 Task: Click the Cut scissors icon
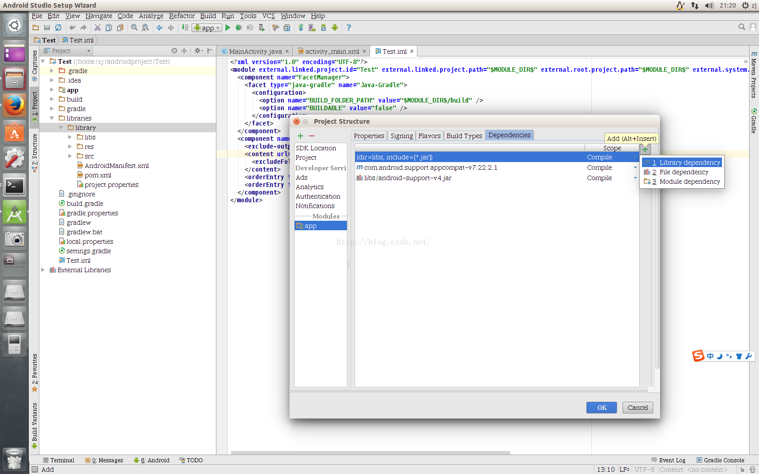tap(98, 28)
